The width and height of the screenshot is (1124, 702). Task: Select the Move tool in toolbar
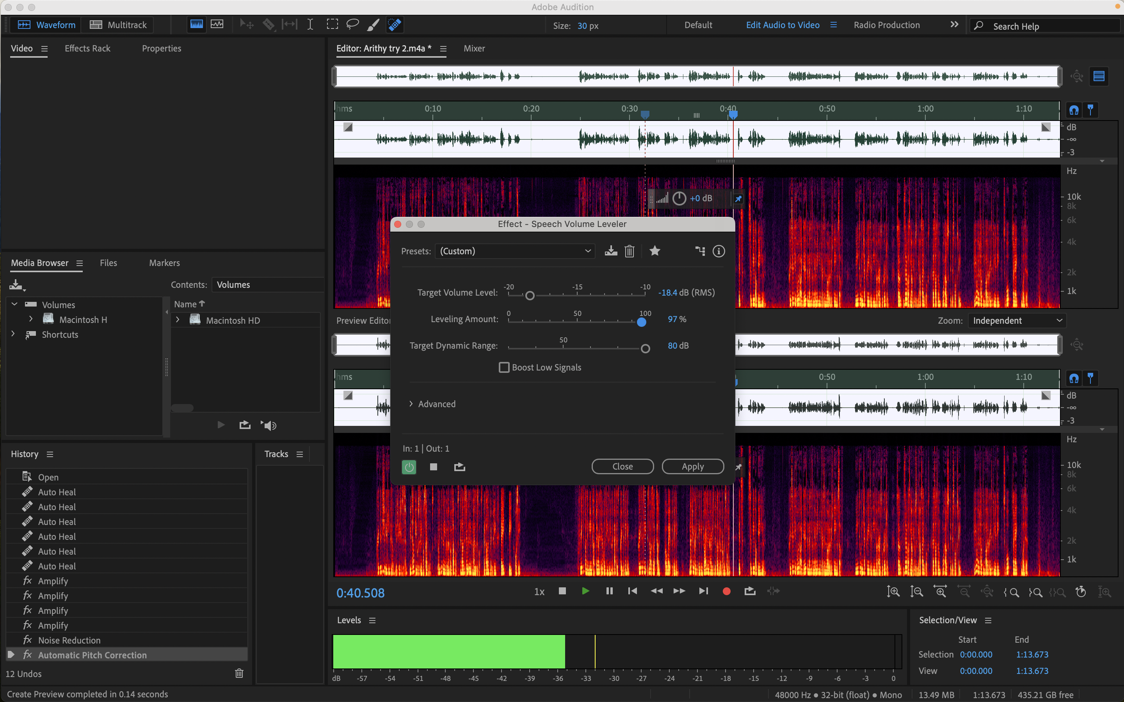click(x=246, y=25)
